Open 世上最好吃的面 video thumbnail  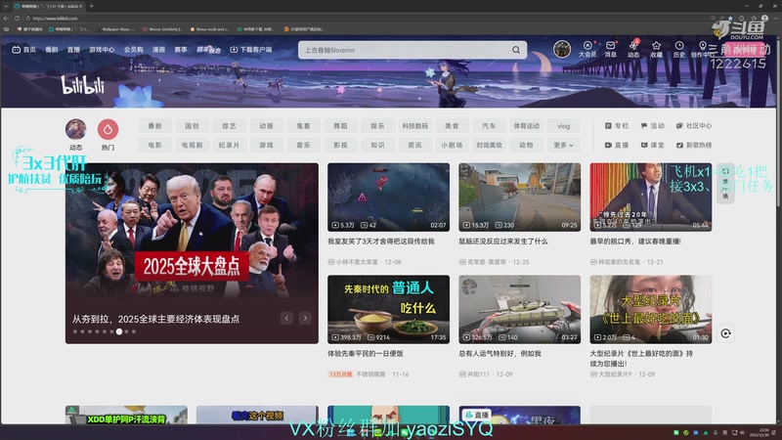[651, 309]
